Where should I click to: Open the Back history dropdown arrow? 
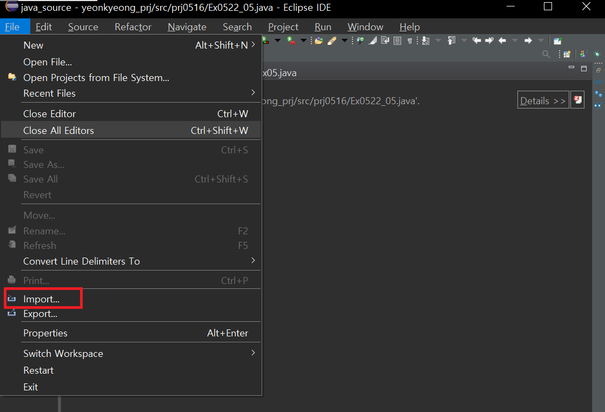[x=515, y=40]
